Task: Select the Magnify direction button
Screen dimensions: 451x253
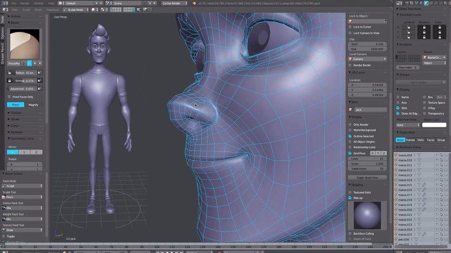Action: 34,105
